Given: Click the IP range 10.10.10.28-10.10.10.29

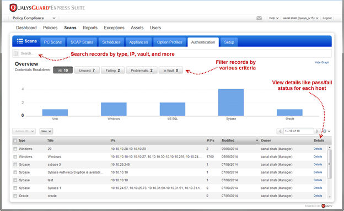Looking at the screenshot, I should click(128, 149).
